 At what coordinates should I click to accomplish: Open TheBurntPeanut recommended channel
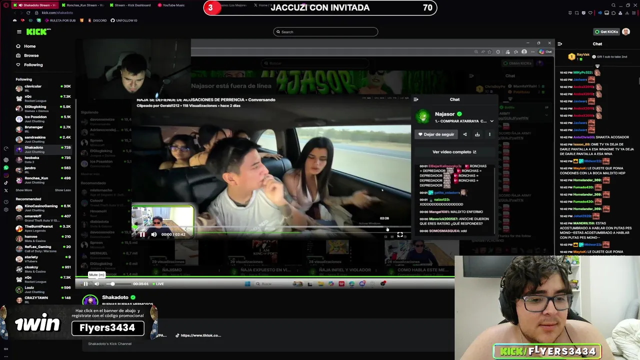pos(43,228)
